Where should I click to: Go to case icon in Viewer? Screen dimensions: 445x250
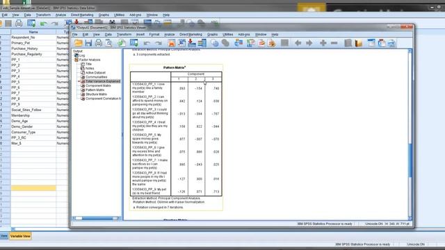point(181,43)
